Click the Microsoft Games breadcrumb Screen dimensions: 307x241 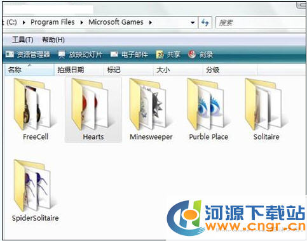116,22
